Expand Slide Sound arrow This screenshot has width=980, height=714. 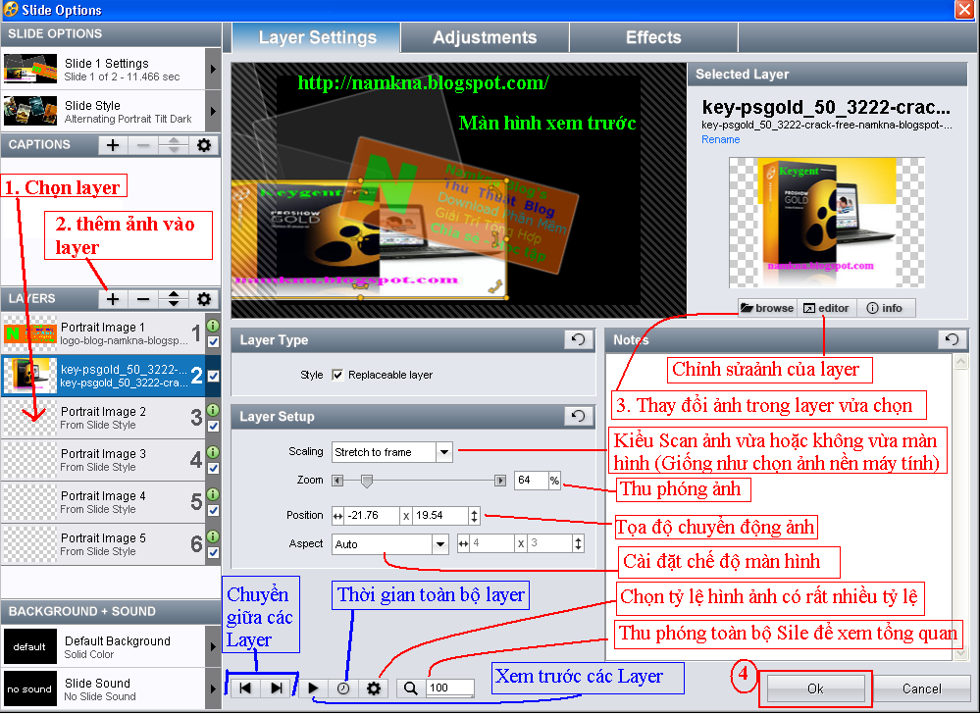213,689
